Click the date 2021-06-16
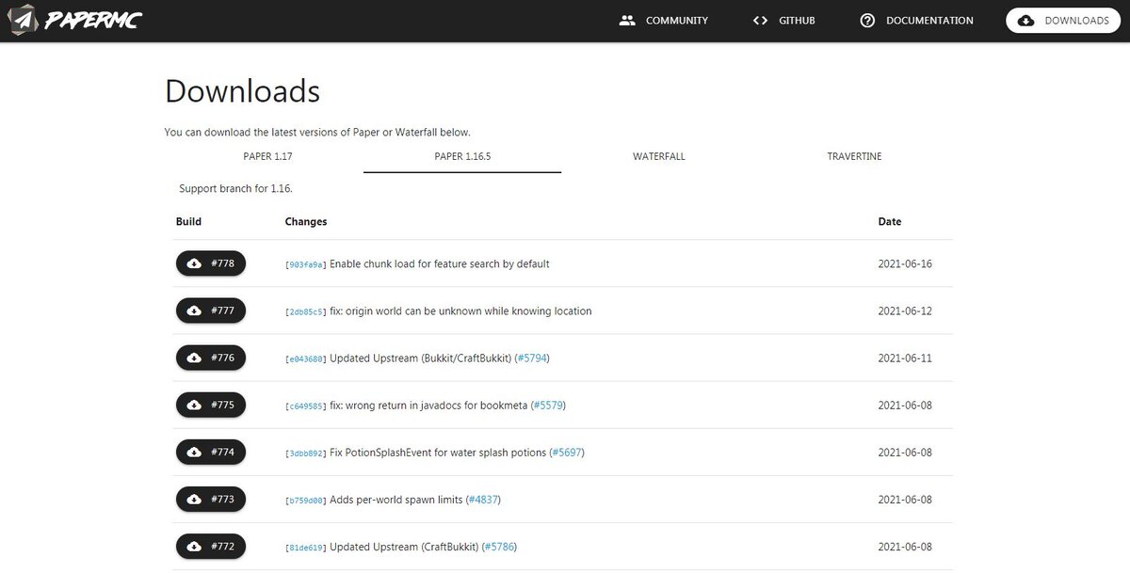This screenshot has width=1130, height=573. click(905, 263)
